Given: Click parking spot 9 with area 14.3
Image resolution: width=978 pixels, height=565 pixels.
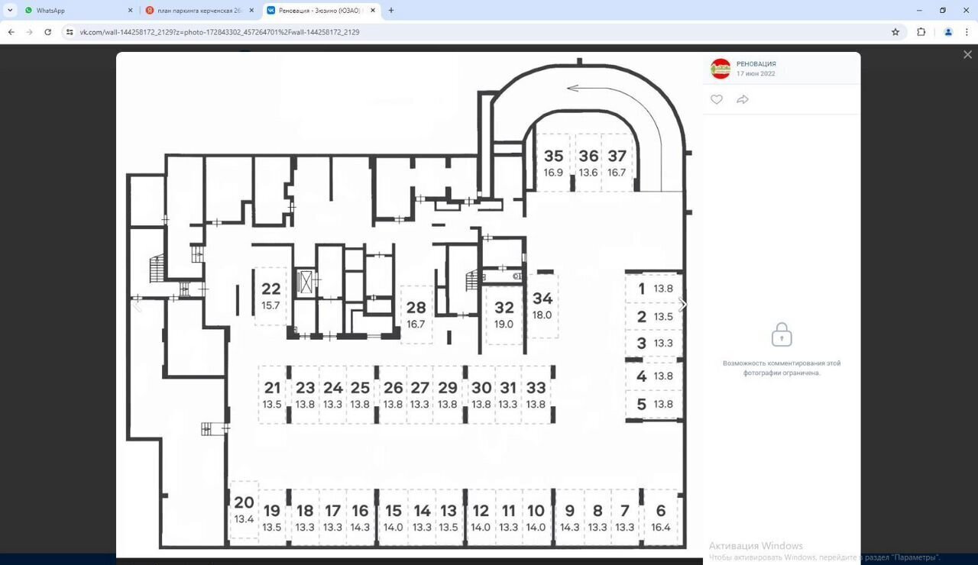Looking at the screenshot, I should click(x=569, y=518).
